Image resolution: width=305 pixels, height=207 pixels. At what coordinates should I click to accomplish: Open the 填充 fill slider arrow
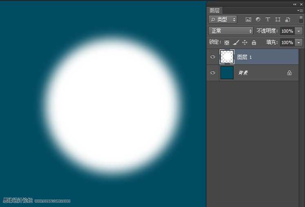pyautogui.click(x=299, y=42)
